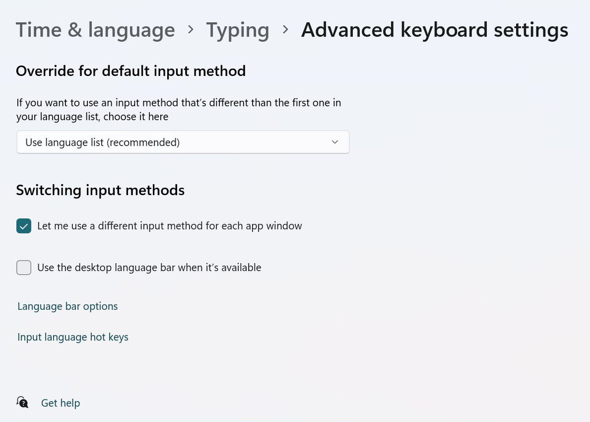Viewport: 590px width, 422px height.
Task: Click the chevron after Time & language
Action: pyautogui.click(x=191, y=30)
